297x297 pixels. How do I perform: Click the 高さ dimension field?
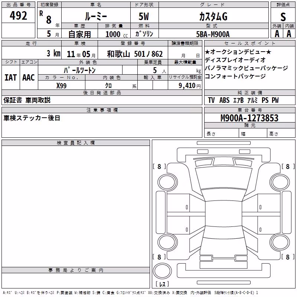coord(281,134)
